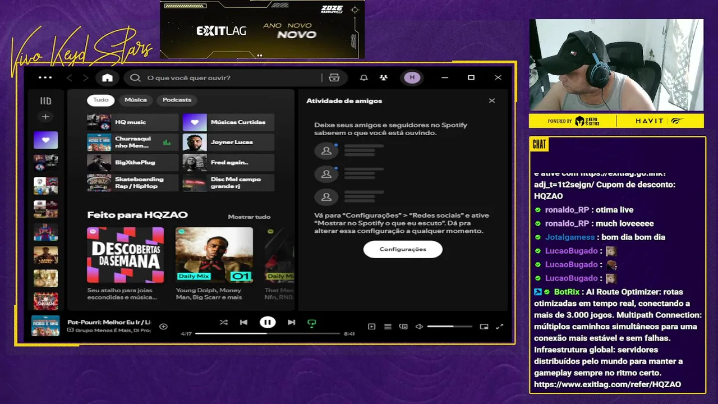Click the ExitLag banner at top

[262, 29]
